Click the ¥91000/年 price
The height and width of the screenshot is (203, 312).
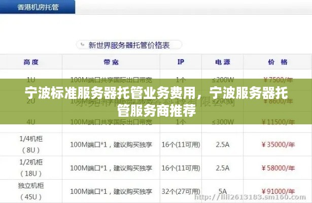tap(278, 191)
